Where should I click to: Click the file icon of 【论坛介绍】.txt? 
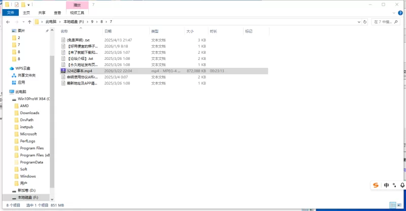63,58
